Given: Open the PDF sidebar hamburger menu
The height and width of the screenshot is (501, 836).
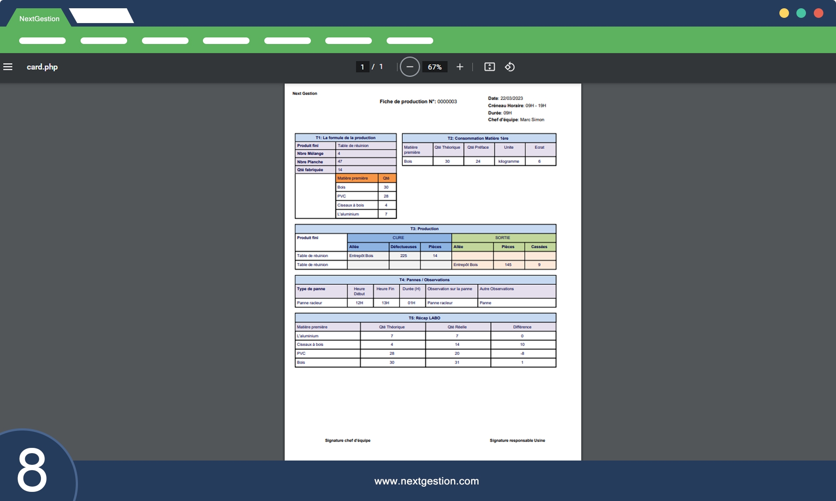Looking at the screenshot, I should click(8, 67).
